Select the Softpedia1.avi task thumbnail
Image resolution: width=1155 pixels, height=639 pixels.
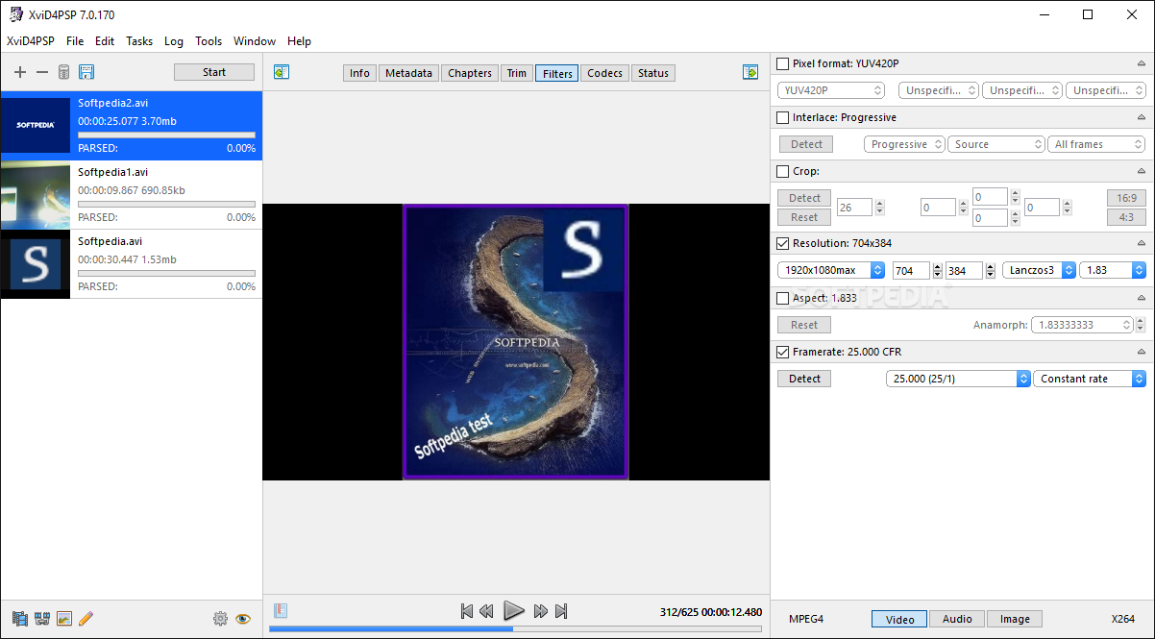(36, 195)
